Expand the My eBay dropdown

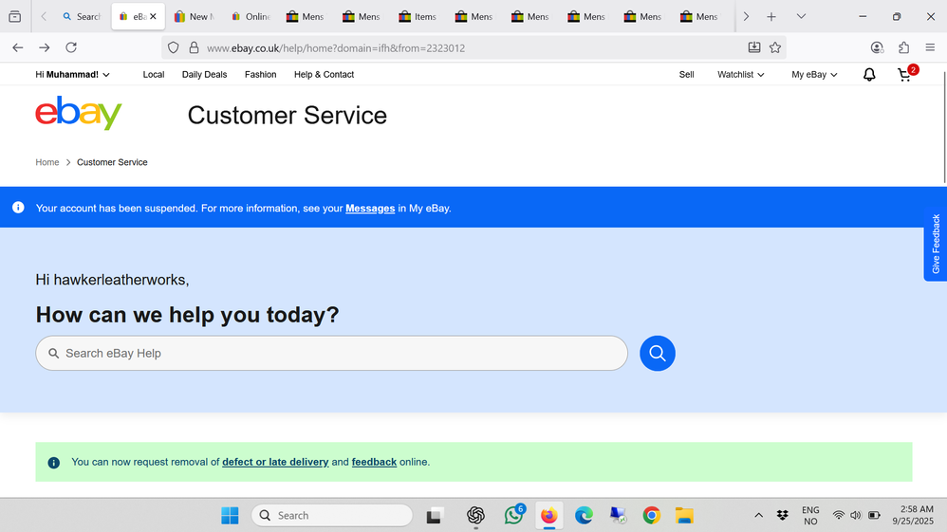click(x=814, y=75)
